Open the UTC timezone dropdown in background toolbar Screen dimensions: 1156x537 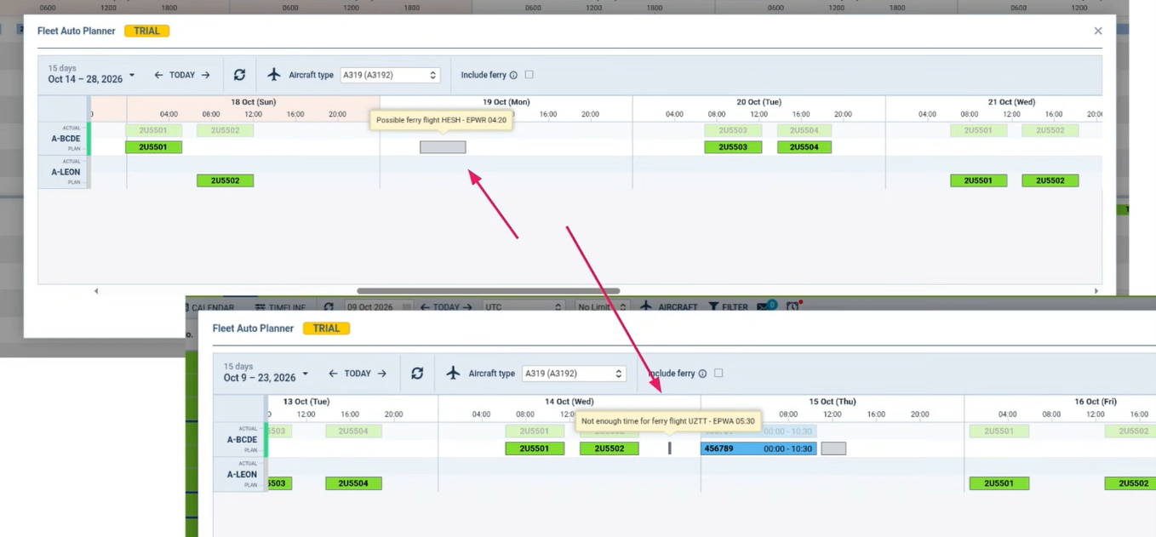(x=523, y=306)
